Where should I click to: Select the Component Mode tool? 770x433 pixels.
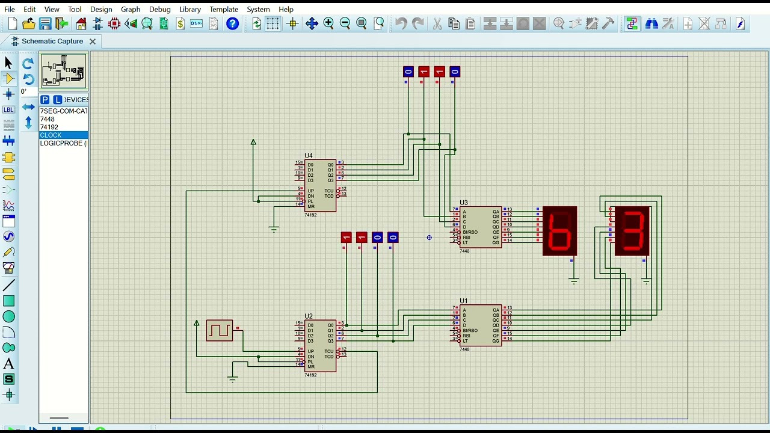tap(8, 78)
